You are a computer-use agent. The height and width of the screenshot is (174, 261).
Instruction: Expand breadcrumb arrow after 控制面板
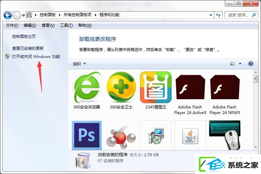coord(59,15)
